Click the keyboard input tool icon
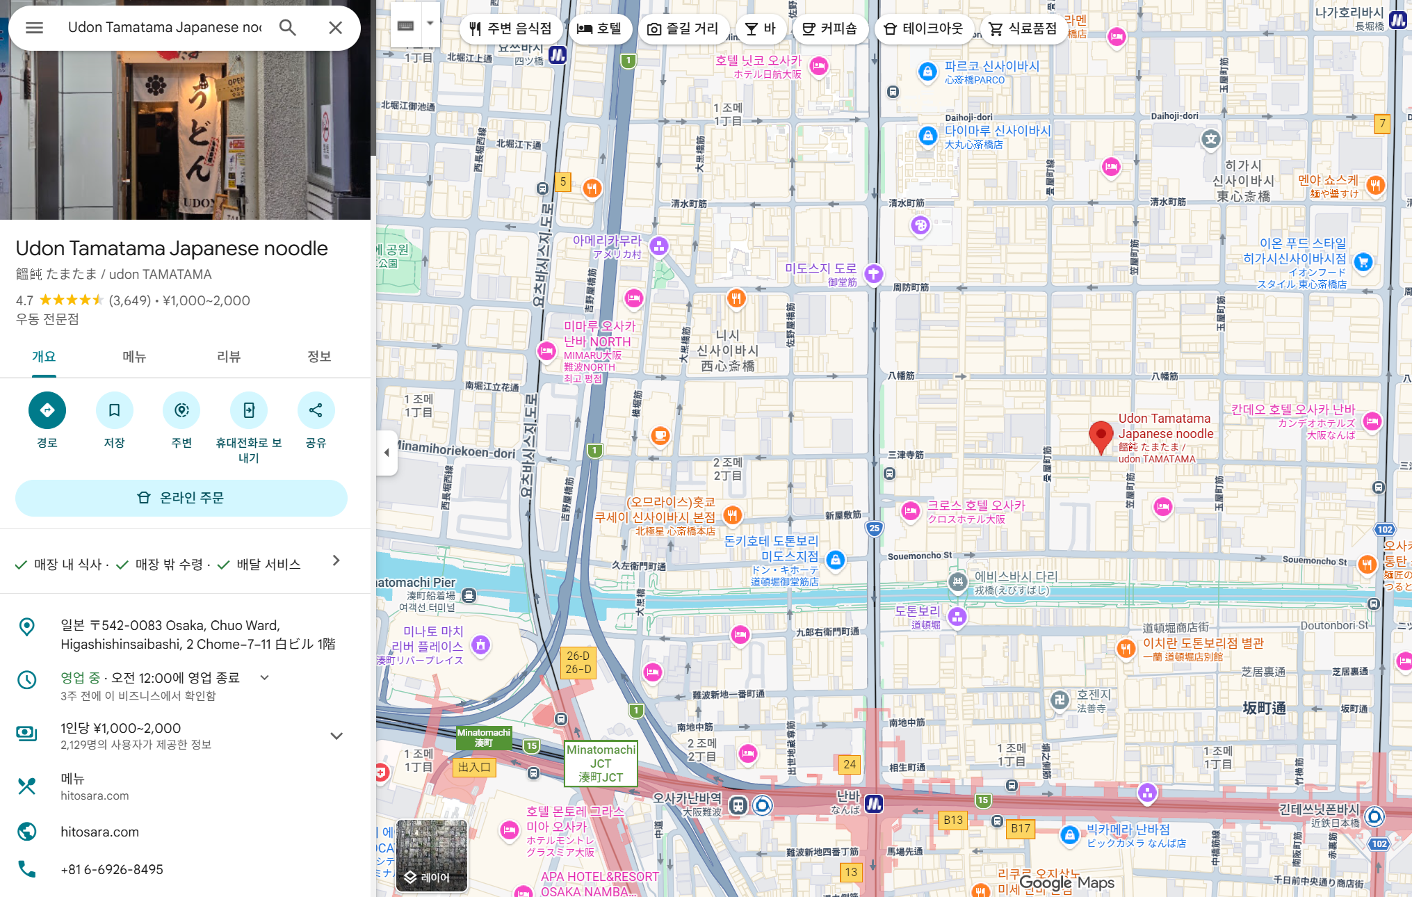1412x897 pixels. coord(406,25)
